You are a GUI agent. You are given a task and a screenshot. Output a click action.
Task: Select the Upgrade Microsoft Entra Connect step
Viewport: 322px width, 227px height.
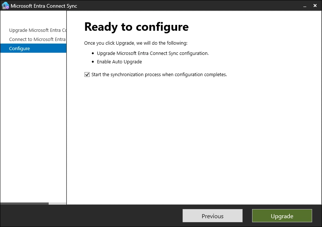[x=37, y=30]
